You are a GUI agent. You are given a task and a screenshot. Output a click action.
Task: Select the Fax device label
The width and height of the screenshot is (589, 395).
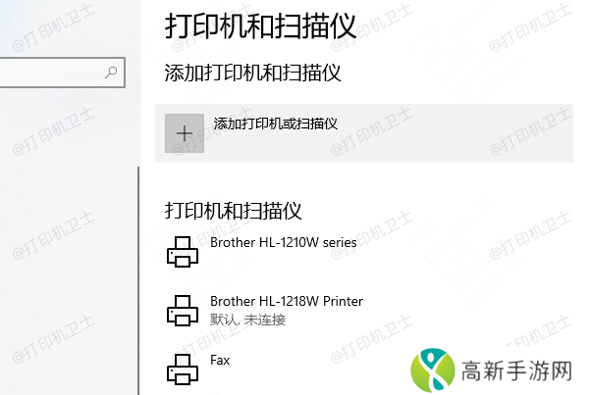[x=220, y=360]
